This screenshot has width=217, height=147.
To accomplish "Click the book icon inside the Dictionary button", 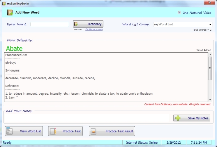I will pos(76,24).
